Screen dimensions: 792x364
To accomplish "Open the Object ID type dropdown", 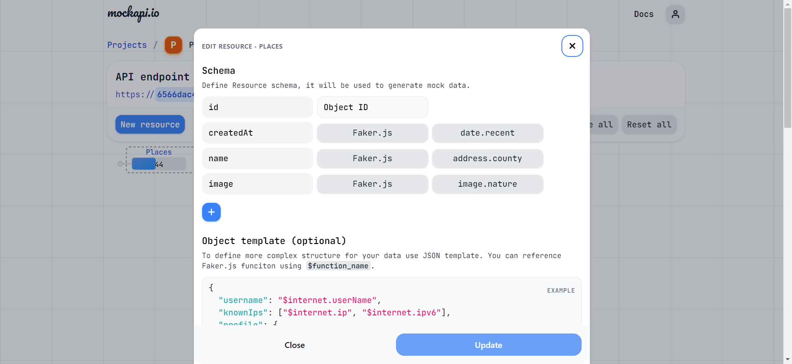I will pos(372,107).
